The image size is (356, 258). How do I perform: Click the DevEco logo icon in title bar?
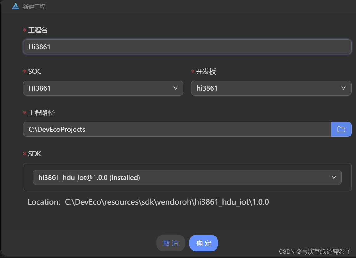pos(15,6)
